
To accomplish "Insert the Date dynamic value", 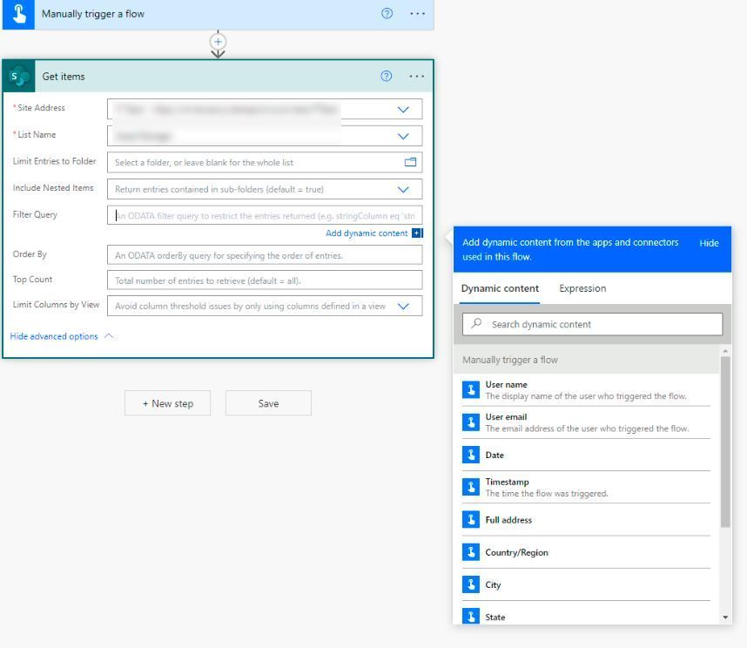I will tap(586, 455).
